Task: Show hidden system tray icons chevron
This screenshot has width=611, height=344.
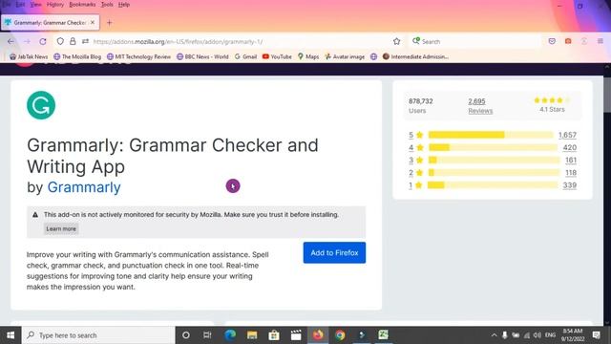Action: pyautogui.click(x=494, y=335)
